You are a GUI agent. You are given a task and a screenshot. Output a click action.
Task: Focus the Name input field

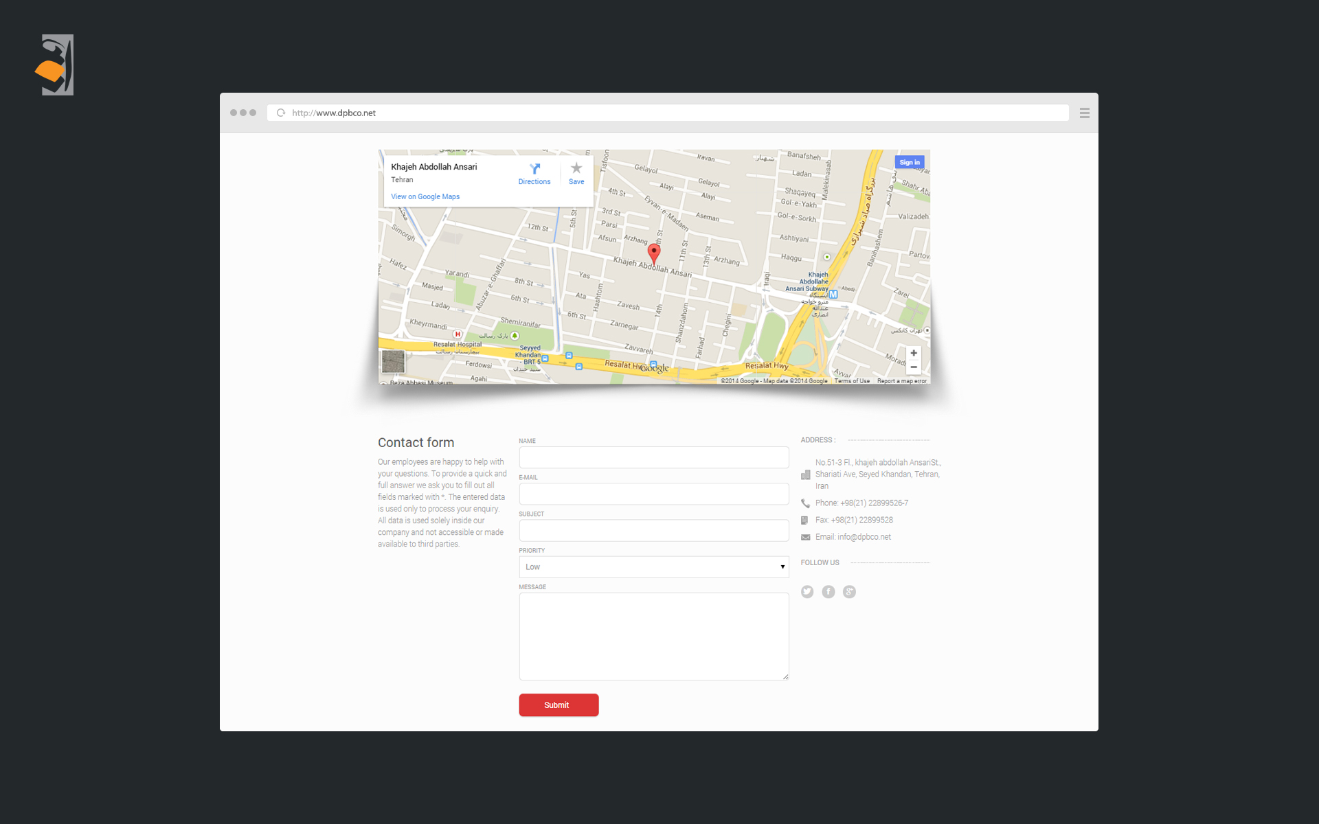coord(653,457)
